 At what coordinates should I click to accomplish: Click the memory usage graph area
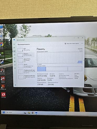click(x=60, y=57)
